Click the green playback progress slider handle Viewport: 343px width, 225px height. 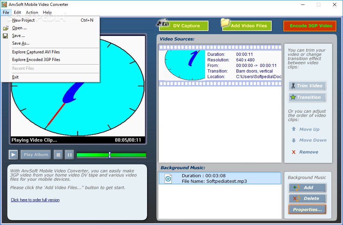[x=110, y=155]
